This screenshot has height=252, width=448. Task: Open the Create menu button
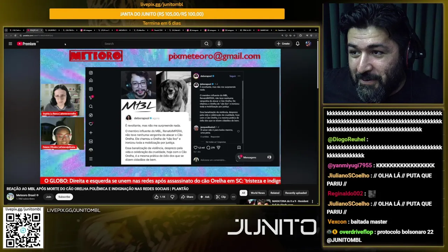coord(283,44)
